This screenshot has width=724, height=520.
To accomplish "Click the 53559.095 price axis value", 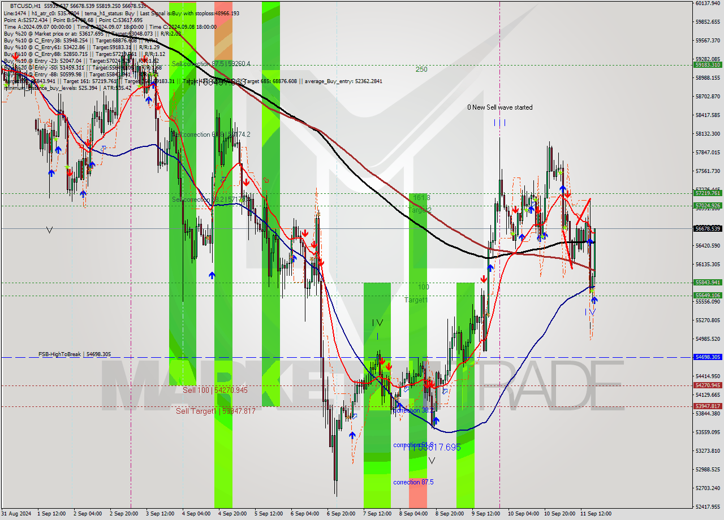I will [x=708, y=432].
